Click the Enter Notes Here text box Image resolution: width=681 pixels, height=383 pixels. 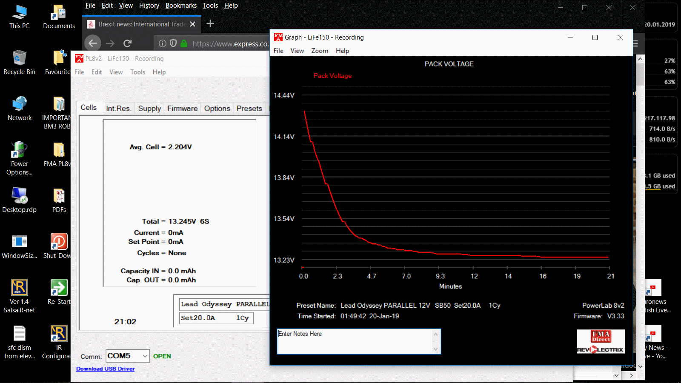(355, 341)
